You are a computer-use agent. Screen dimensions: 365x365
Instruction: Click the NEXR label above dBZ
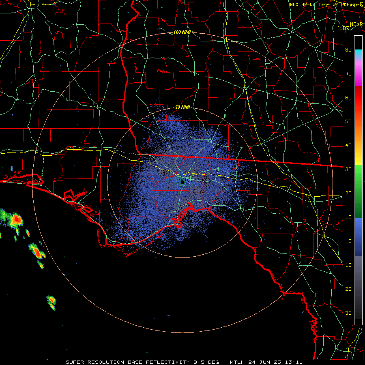coord(356,24)
